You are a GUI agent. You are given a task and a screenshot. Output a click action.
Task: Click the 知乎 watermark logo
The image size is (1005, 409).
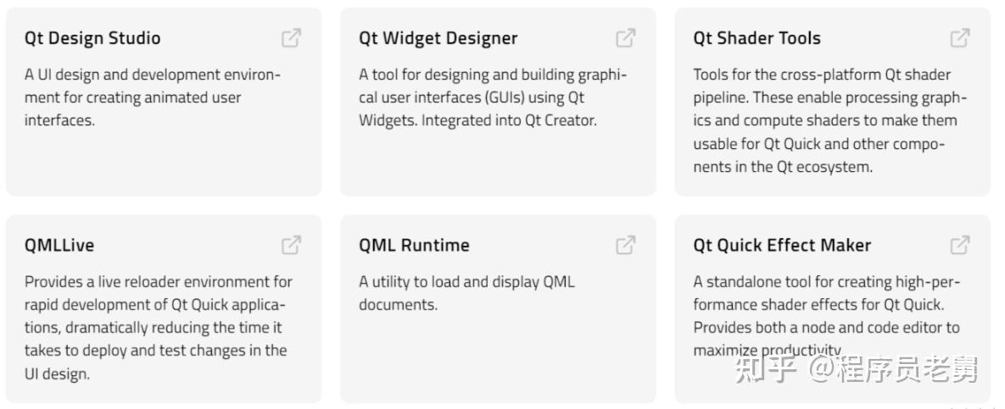click(766, 370)
